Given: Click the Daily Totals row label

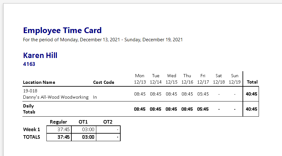Looking at the screenshot, I should 29,109.
